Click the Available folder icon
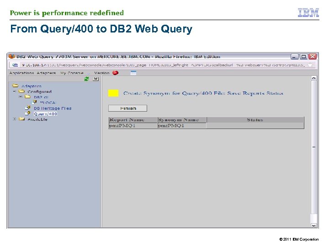Screen dimensions: 329x247 click(21, 119)
